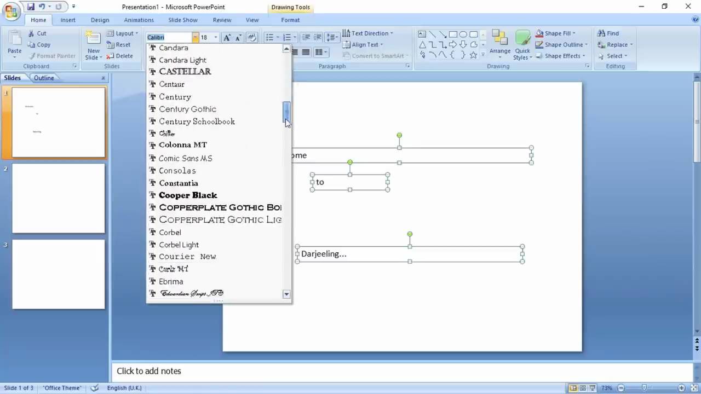
Task: Switch to the Animations tab
Action: click(139, 20)
